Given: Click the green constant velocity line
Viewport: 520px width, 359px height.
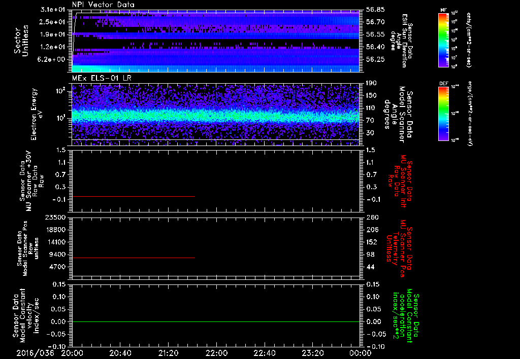Looking at the screenshot, I should pos(216,321).
